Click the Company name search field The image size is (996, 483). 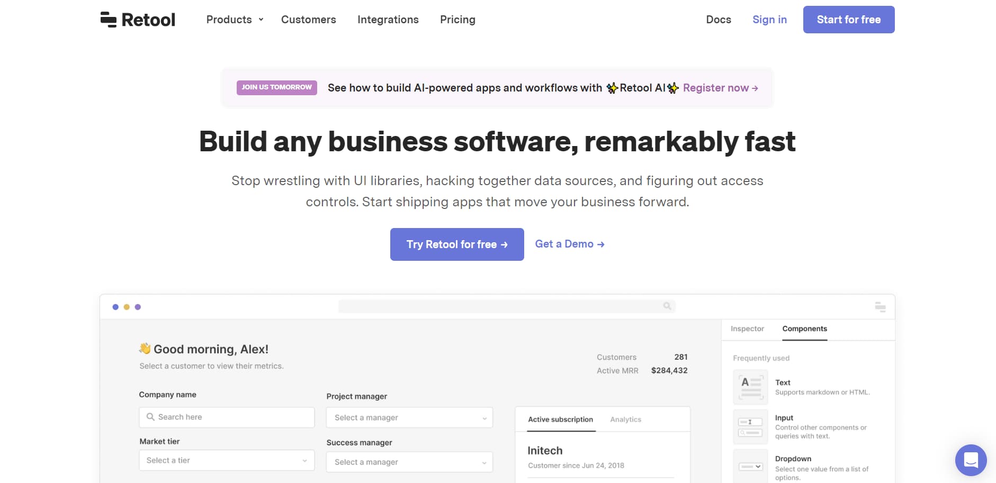pos(227,417)
